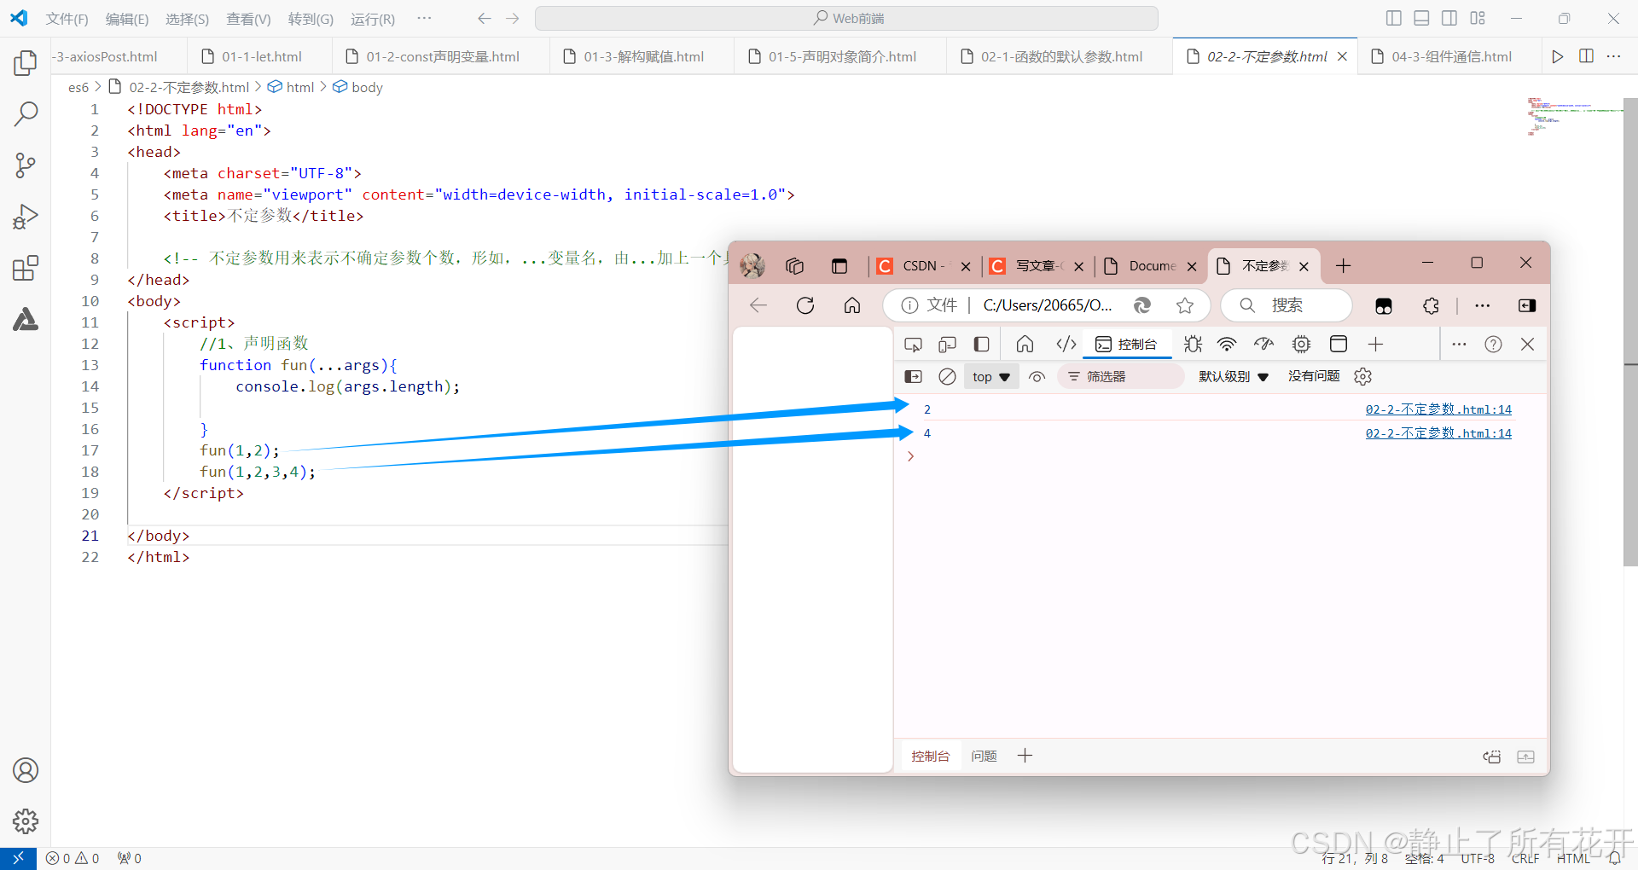Click the remote window indicator in status bar
The width and height of the screenshot is (1638, 870).
click(18, 858)
